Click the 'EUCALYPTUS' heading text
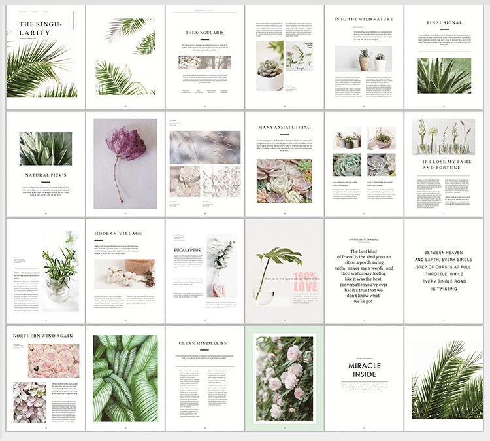This screenshot has width=490, height=441. (x=187, y=250)
